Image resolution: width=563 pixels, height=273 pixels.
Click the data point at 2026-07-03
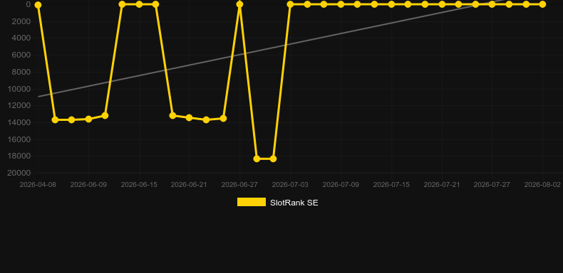coord(290,4)
